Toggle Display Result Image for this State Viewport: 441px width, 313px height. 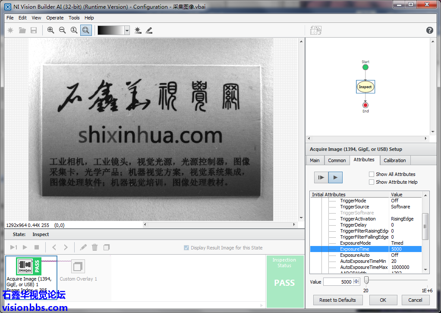point(186,248)
